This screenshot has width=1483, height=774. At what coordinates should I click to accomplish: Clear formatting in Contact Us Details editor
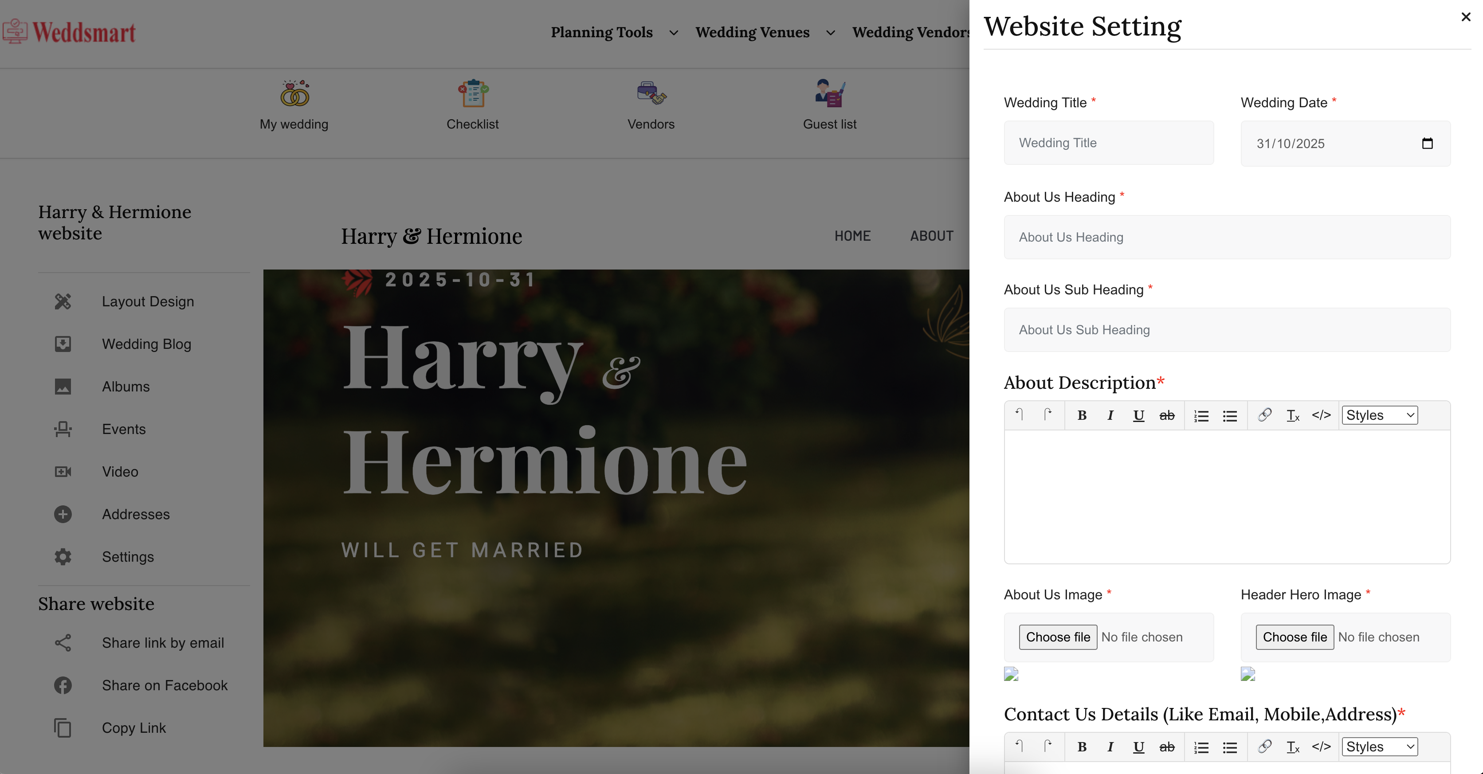1292,747
